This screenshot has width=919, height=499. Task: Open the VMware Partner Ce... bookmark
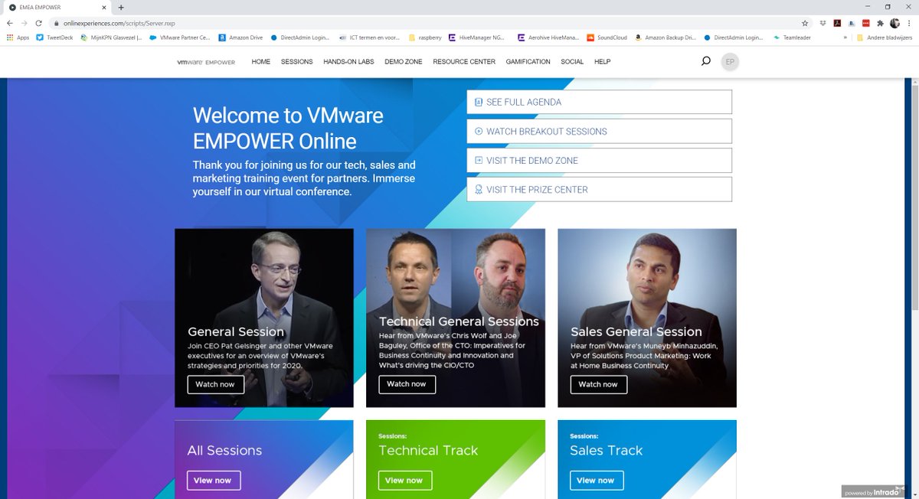tap(180, 38)
